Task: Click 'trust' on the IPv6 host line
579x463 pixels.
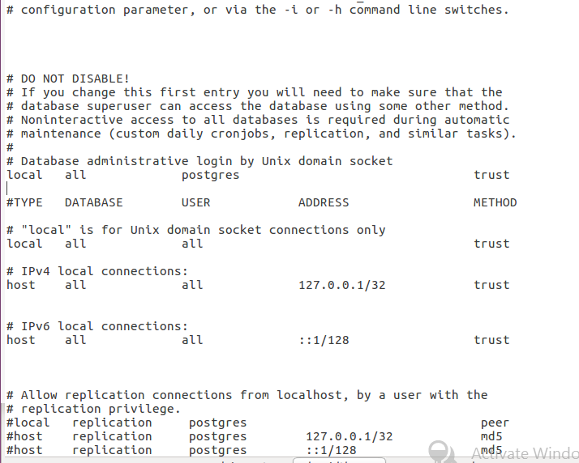Action: (491, 340)
